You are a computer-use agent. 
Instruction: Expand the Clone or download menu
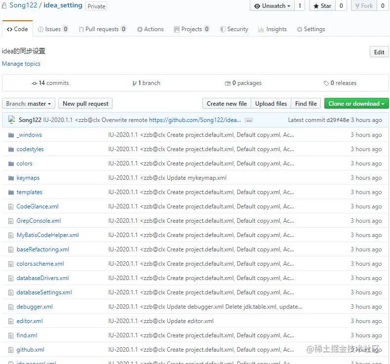pos(356,104)
